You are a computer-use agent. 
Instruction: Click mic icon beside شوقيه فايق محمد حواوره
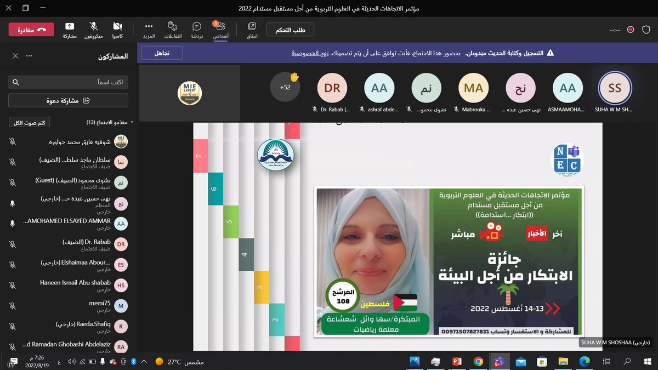[13, 141]
